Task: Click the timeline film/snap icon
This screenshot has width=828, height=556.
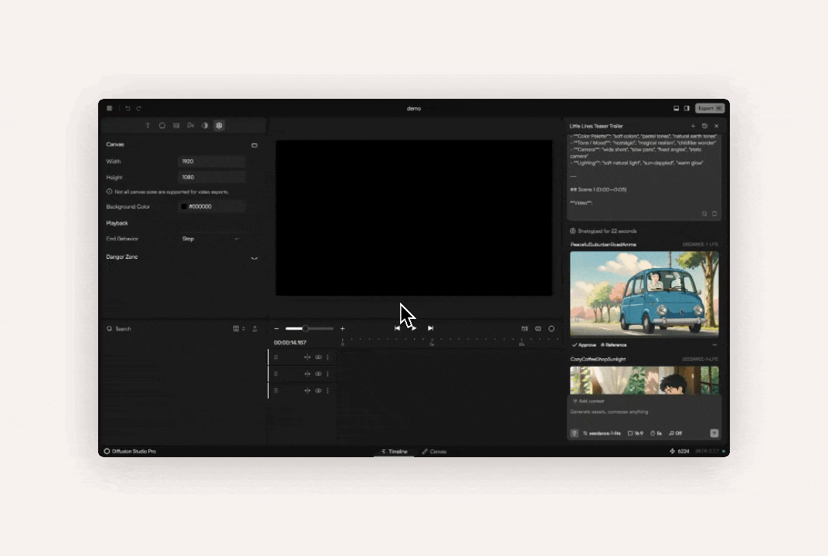Action: tap(524, 328)
